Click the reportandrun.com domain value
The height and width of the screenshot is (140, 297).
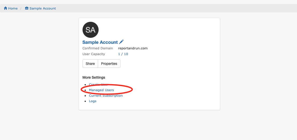(x=133, y=48)
